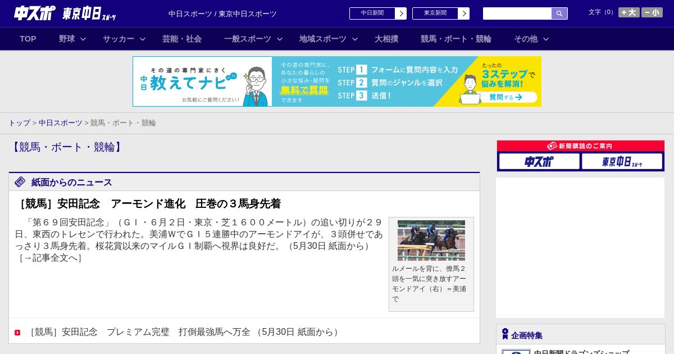This screenshot has width=674, height=354.
Task: Open 中日新聞ドラゴンズショップ link
Action: [x=581, y=352]
